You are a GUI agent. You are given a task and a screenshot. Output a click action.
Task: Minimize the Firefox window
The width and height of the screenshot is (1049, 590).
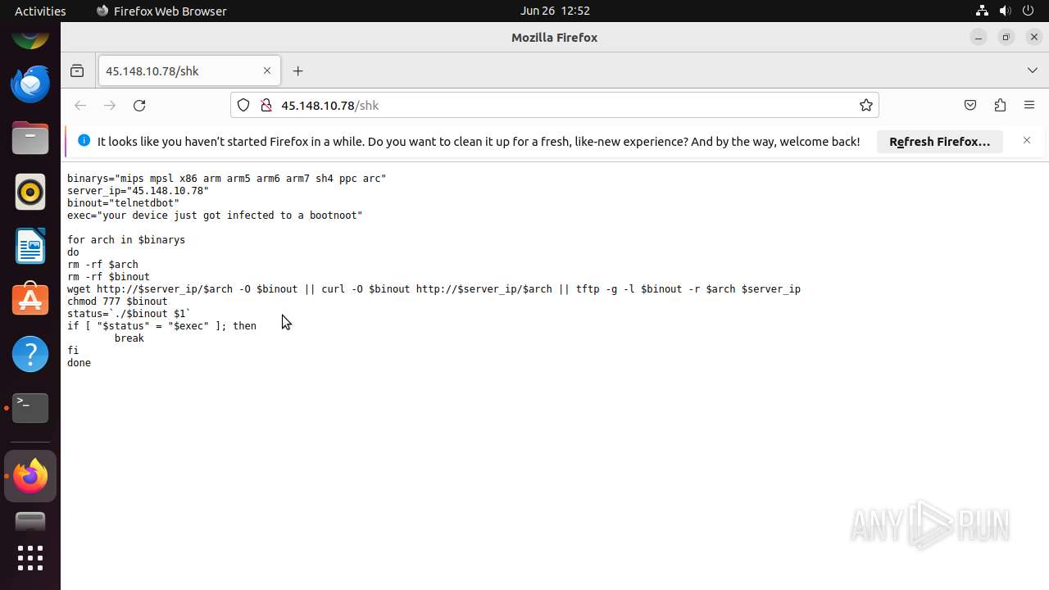point(978,37)
